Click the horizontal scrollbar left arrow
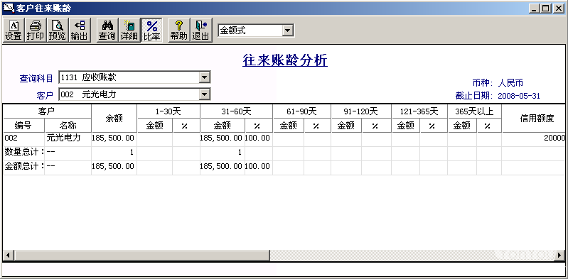This screenshot has width=568, height=279. tap(8, 256)
